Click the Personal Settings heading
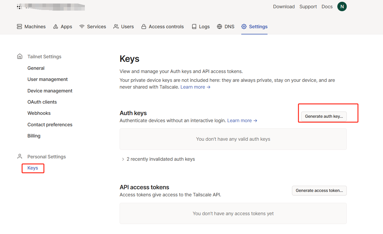383x234 pixels. pyautogui.click(x=47, y=157)
